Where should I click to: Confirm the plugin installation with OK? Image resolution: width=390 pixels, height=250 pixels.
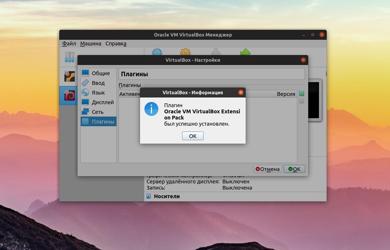click(193, 136)
